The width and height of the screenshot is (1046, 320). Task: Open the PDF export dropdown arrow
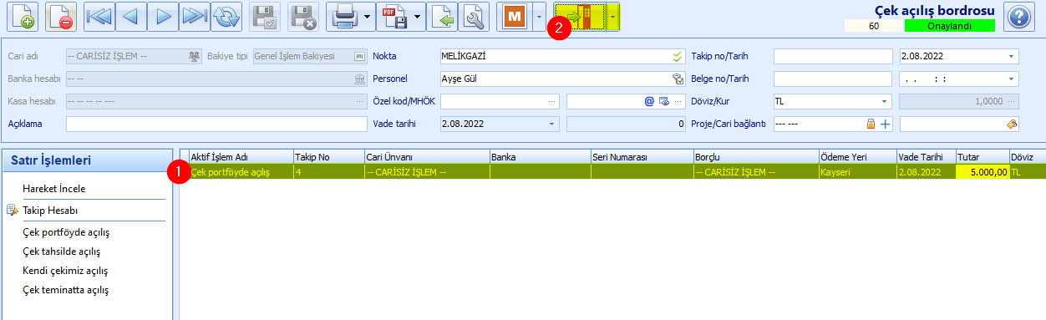(x=417, y=17)
